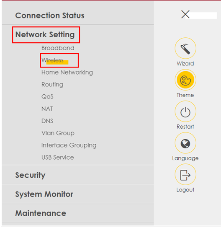Screen dimensions: 221x228
Task: Expand the Security section
Action: [x=30, y=175]
